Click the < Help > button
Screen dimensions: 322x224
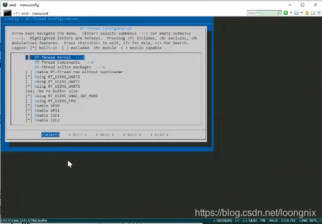pos(105,135)
